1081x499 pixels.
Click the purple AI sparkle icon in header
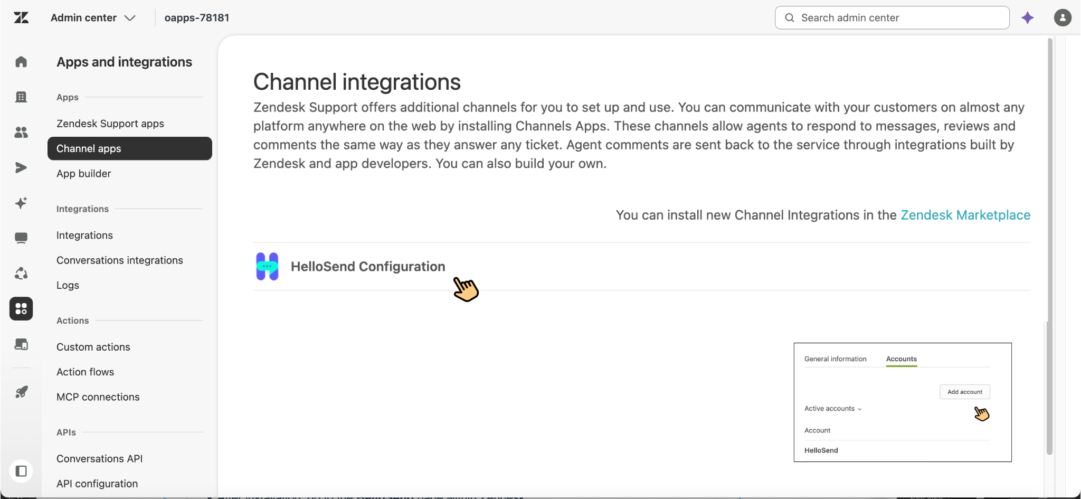click(x=1027, y=18)
